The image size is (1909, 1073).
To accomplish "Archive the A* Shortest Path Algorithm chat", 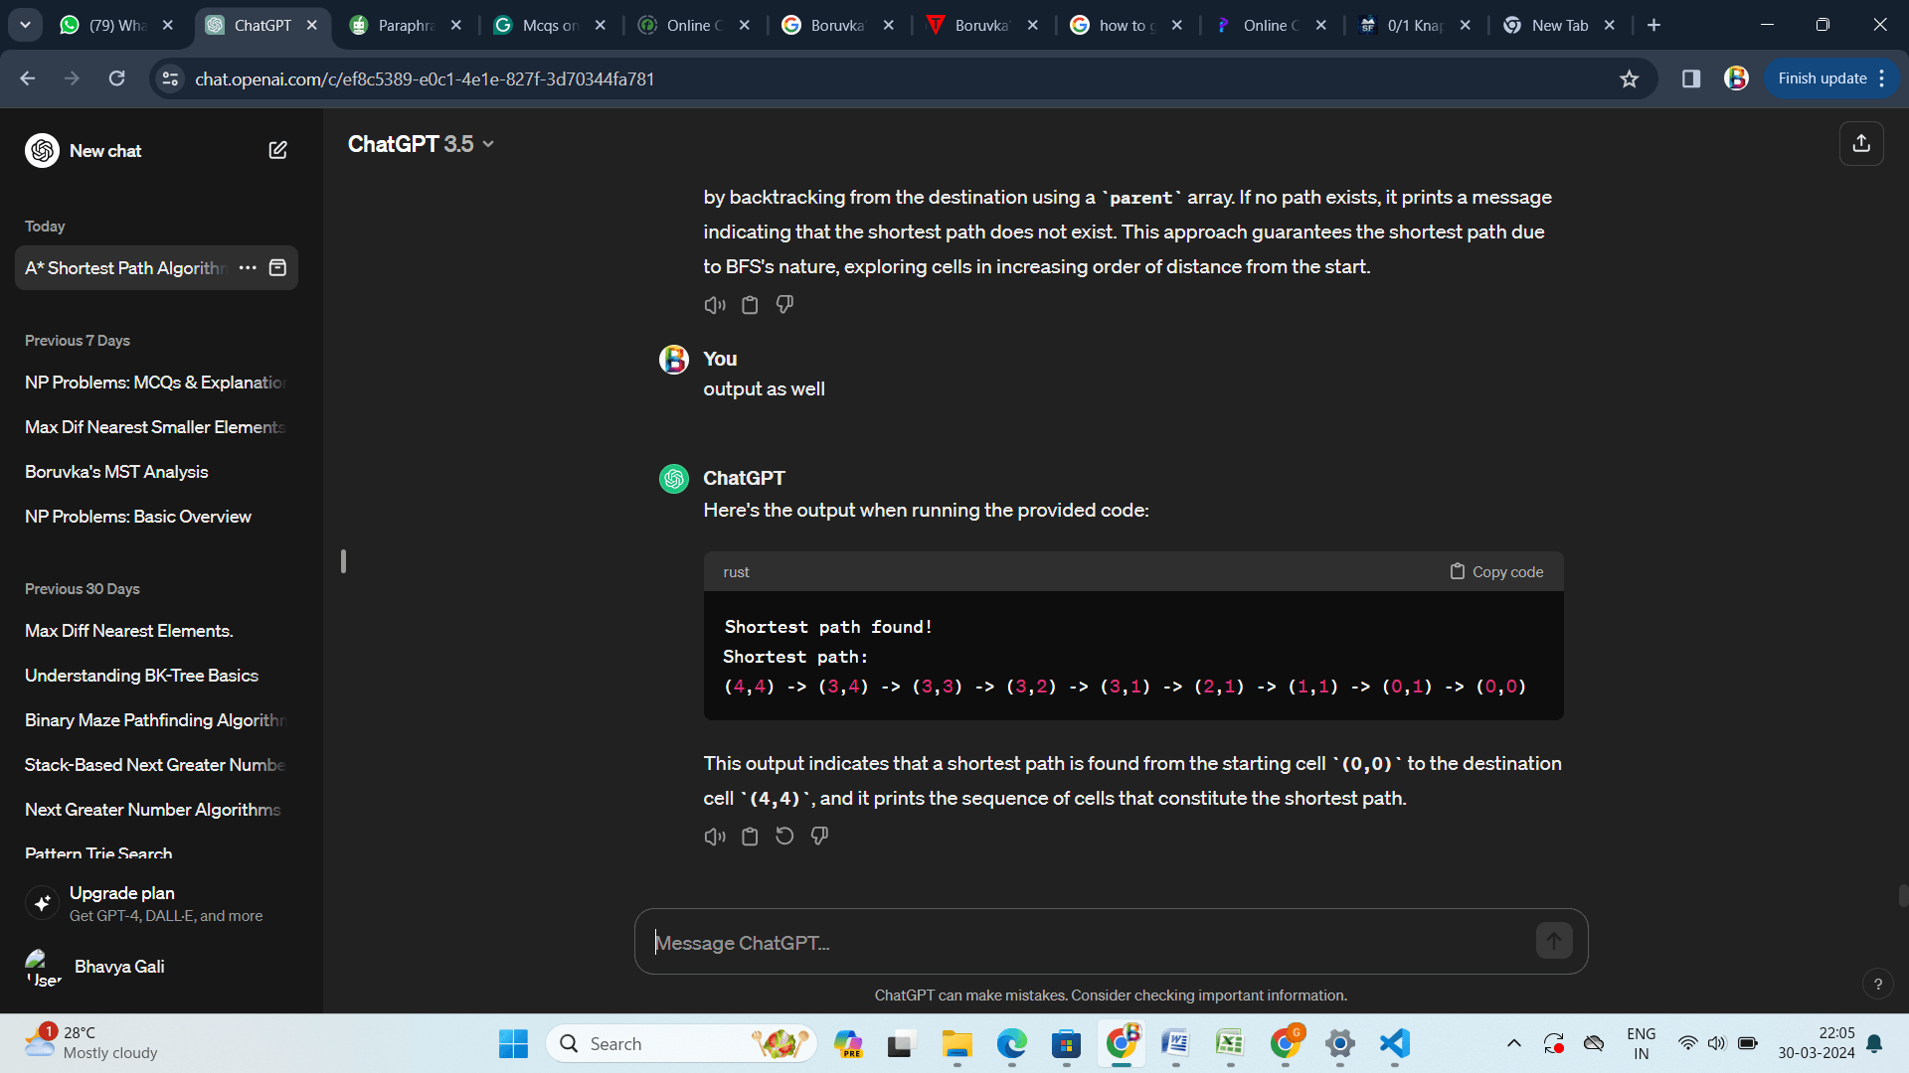I will pyautogui.click(x=278, y=268).
